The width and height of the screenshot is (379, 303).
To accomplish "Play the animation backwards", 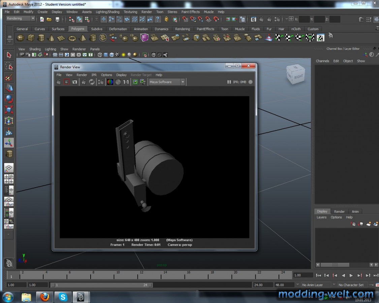I will pyautogui.click(x=343, y=275).
